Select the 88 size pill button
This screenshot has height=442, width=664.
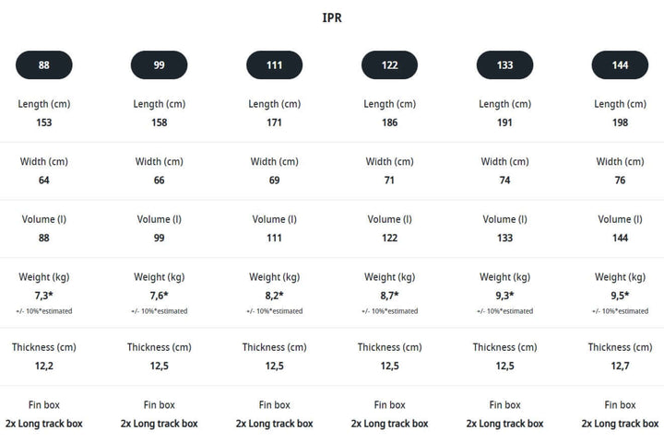click(44, 65)
